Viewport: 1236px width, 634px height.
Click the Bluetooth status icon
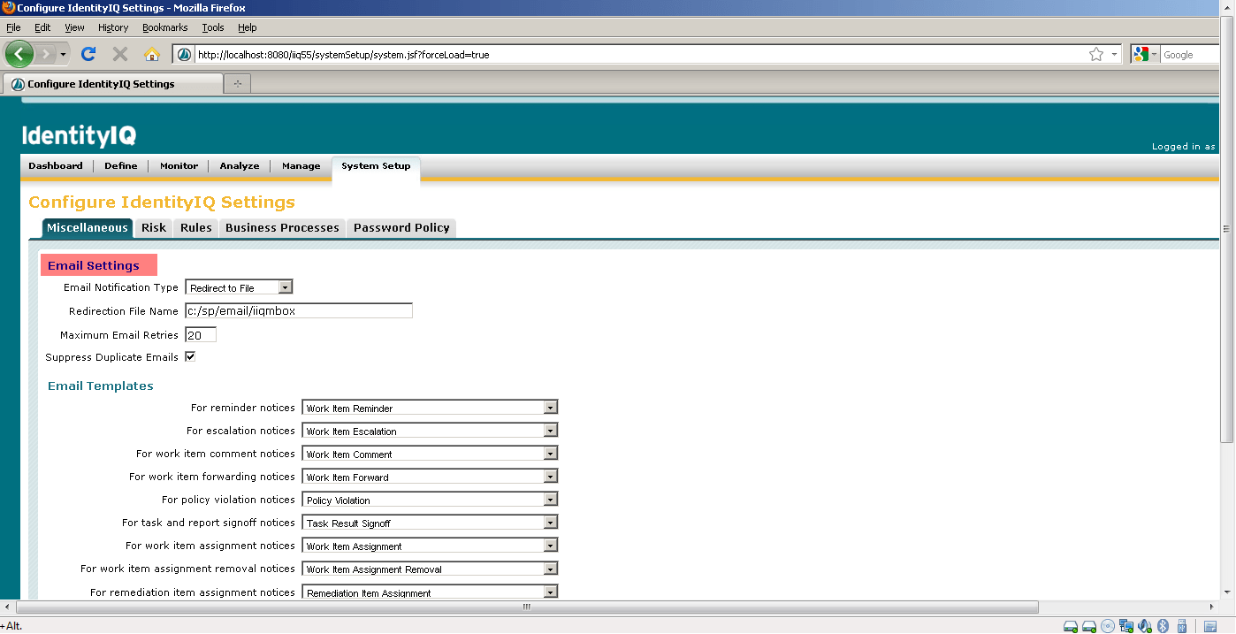point(1164,626)
